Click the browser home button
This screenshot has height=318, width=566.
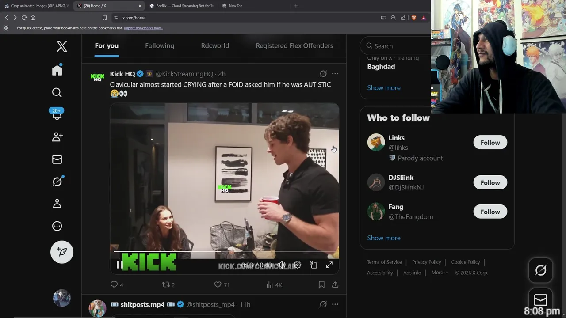tap(33, 18)
